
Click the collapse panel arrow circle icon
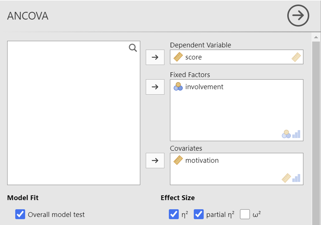click(x=298, y=16)
